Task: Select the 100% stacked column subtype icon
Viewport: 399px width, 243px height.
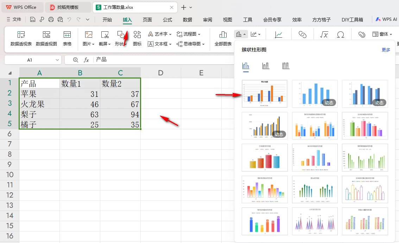Action: 286,66
